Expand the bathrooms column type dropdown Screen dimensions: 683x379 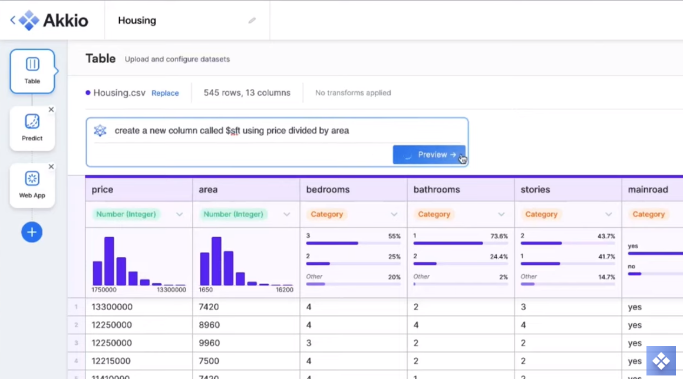coord(501,215)
